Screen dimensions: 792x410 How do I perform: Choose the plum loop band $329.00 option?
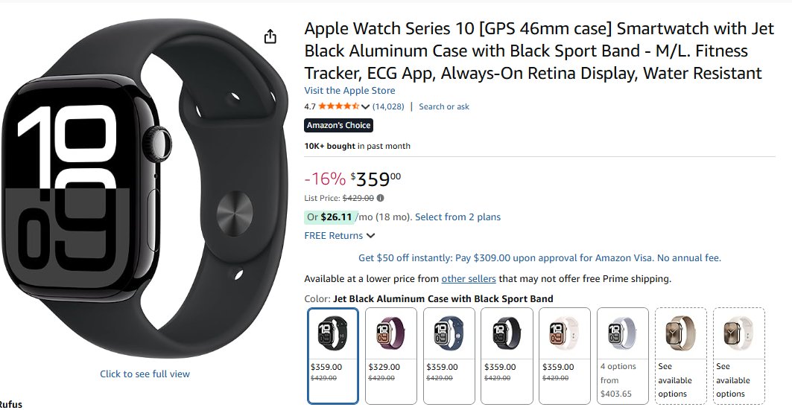point(390,355)
